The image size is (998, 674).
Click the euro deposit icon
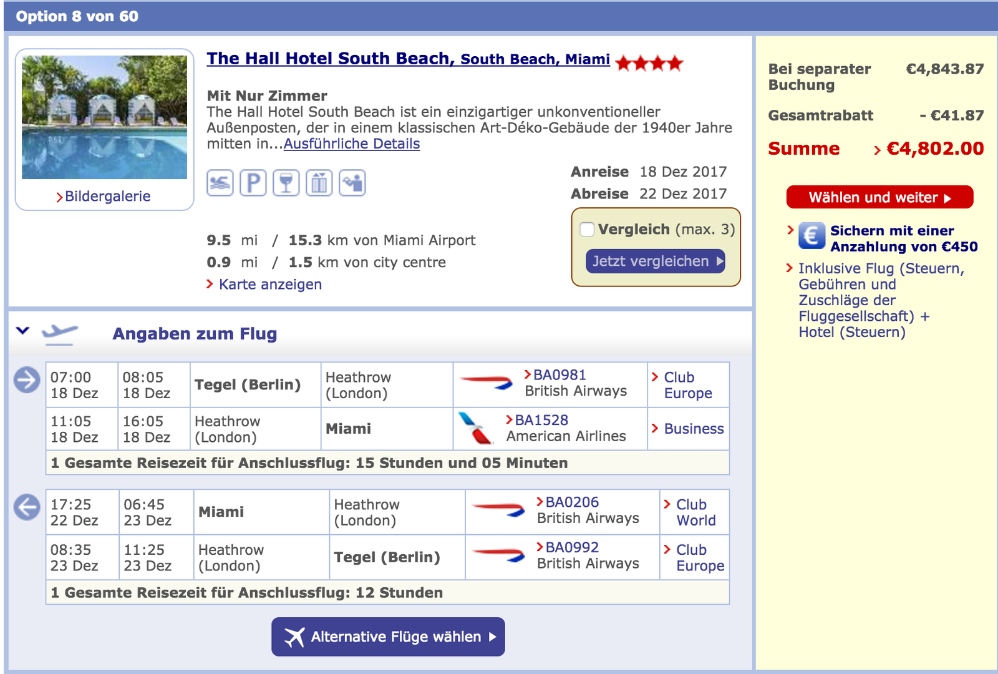812,236
